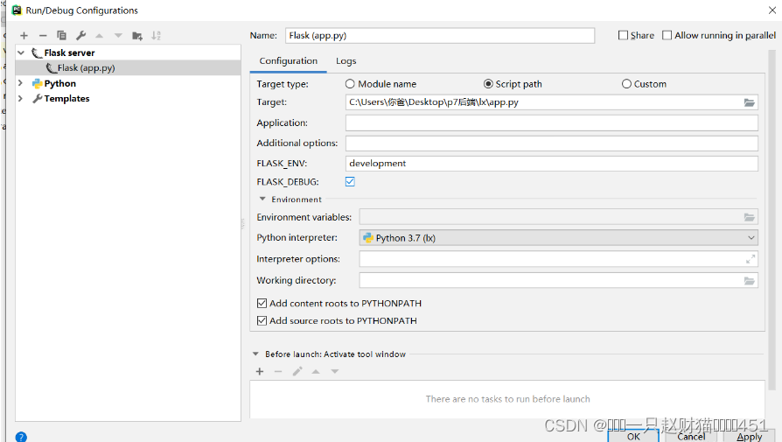Browse for Working directory folder
Image resolution: width=782 pixels, height=442 pixels.
(749, 280)
